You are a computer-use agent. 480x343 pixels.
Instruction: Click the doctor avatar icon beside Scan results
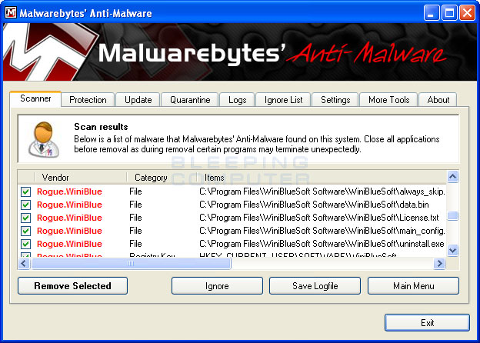point(44,139)
